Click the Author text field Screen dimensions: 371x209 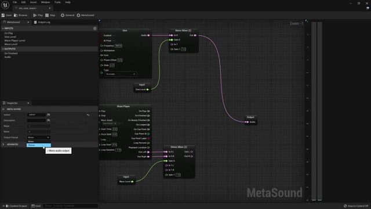tap(36, 115)
